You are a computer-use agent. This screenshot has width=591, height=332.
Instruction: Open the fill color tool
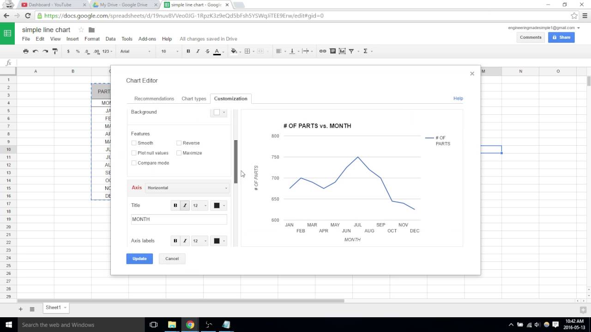[235, 51]
